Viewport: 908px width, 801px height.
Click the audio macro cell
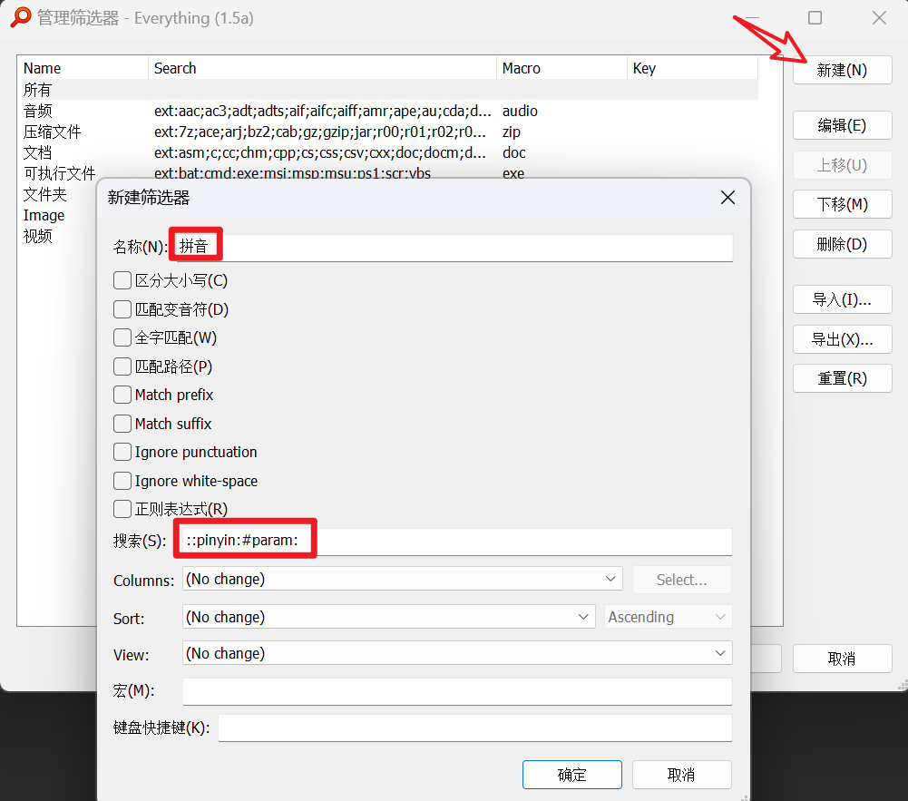[x=520, y=111]
